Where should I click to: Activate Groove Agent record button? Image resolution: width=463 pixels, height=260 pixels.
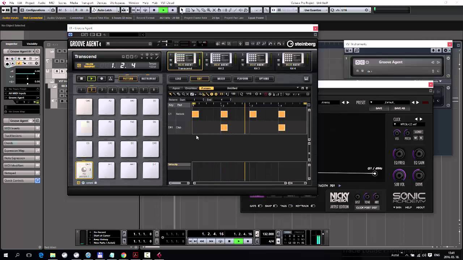pos(102,79)
